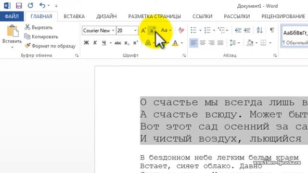Click the Word application icon
This screenshot has height=173, width=308.
tap(7, 5)
